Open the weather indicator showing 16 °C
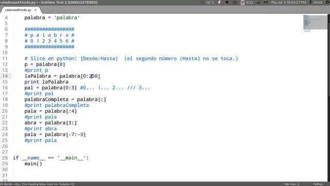The width and height of the screenshot is (330, 186). [208, 2]
